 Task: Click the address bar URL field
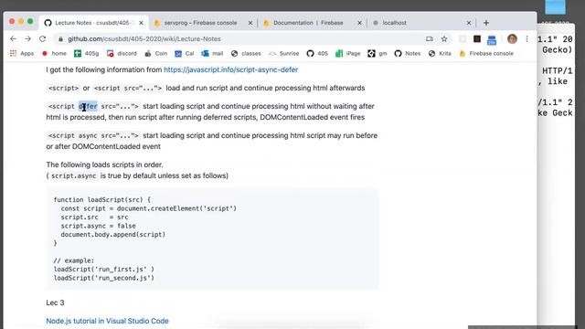[239, 38]
